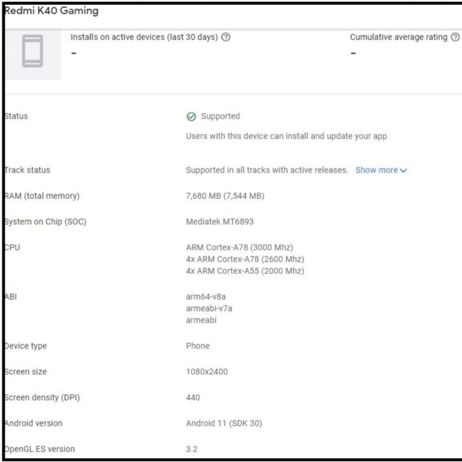Click the Supported in all tracks text
The width and height of the screenshot is (462, 462).
coord(267,170)
